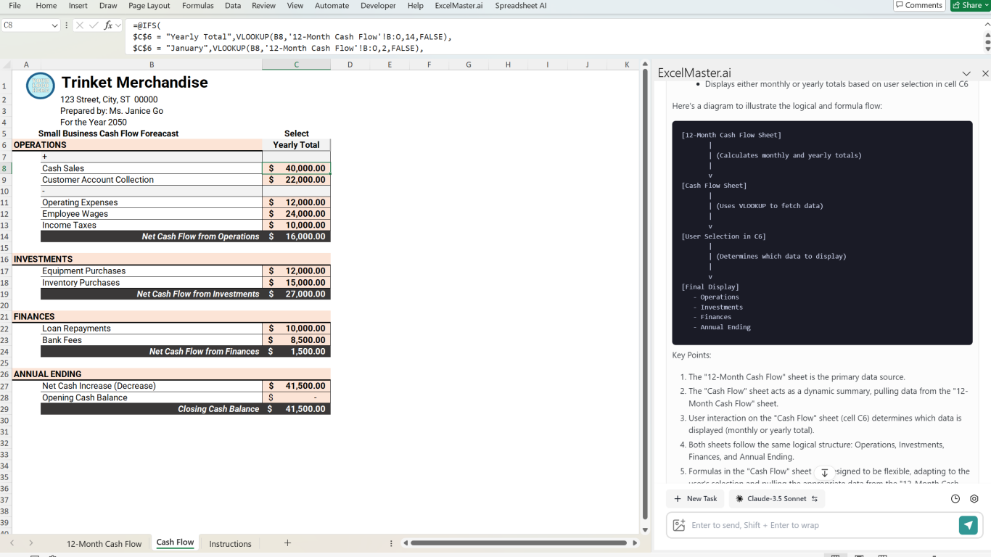Open the Developer ribbon tab

378,5
